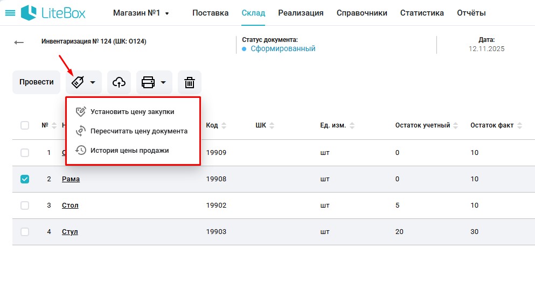Screen dimensions: 535x305
Task: Click the Инвентаризация № 124 title
Action: (x=94, y=41)
